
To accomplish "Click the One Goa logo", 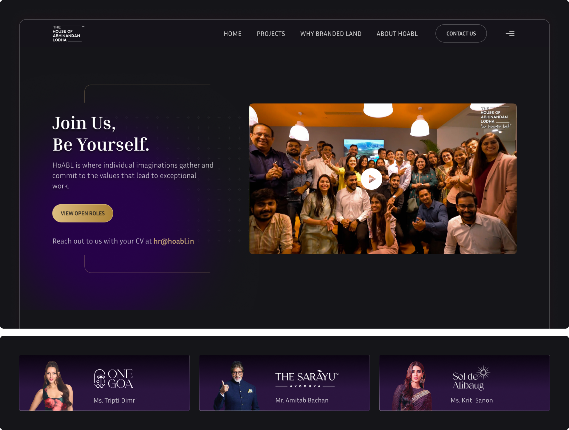I will (113, 379).
